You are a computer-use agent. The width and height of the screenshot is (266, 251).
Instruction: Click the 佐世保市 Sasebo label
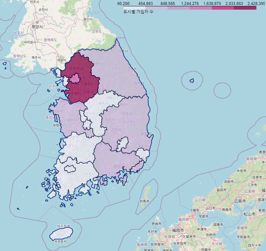point(157,244)
